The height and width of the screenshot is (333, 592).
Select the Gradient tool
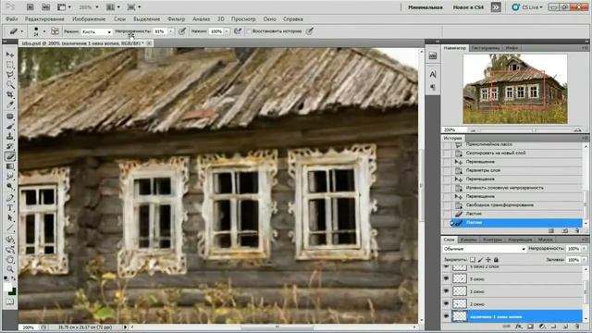coord(10,166)
